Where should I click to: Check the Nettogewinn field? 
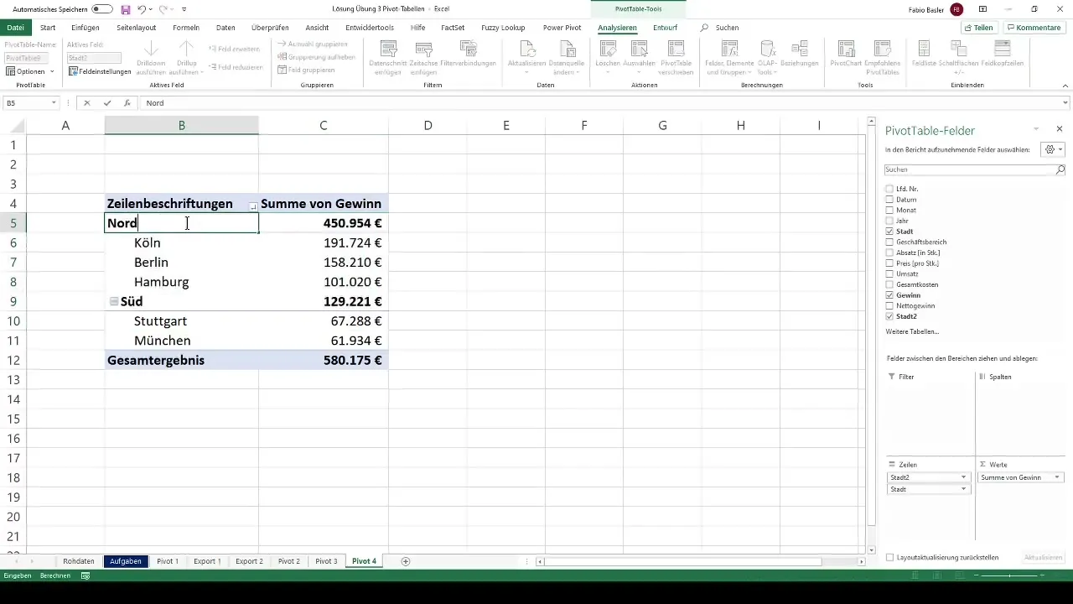(x=889, y=306)
